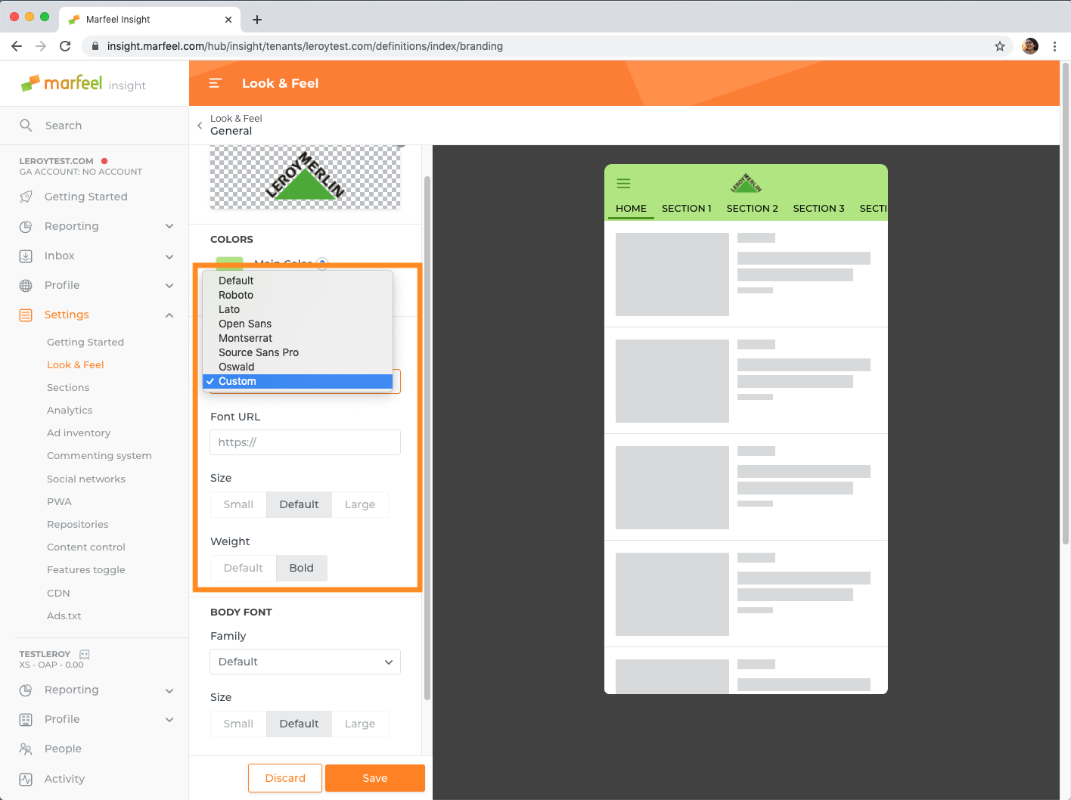Click the browser forward arrow
Image resolution: width=1071 pixels, height=800 pixels.
click(x=41, y=46)
